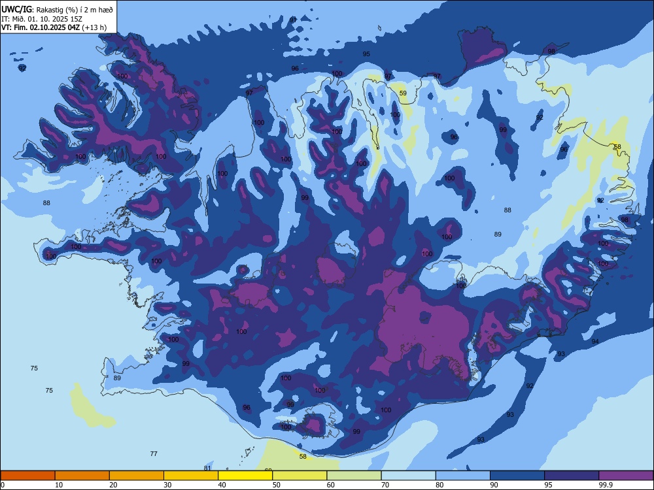The height and width of the screenshot is (490, 654).
Task: Click the amber 20–30 legend swatch
Action: [137, 476]
